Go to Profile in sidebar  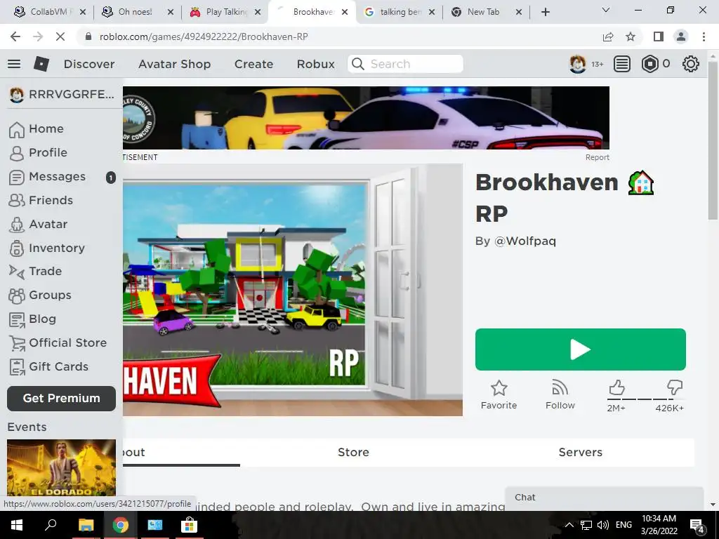point(39,152)
